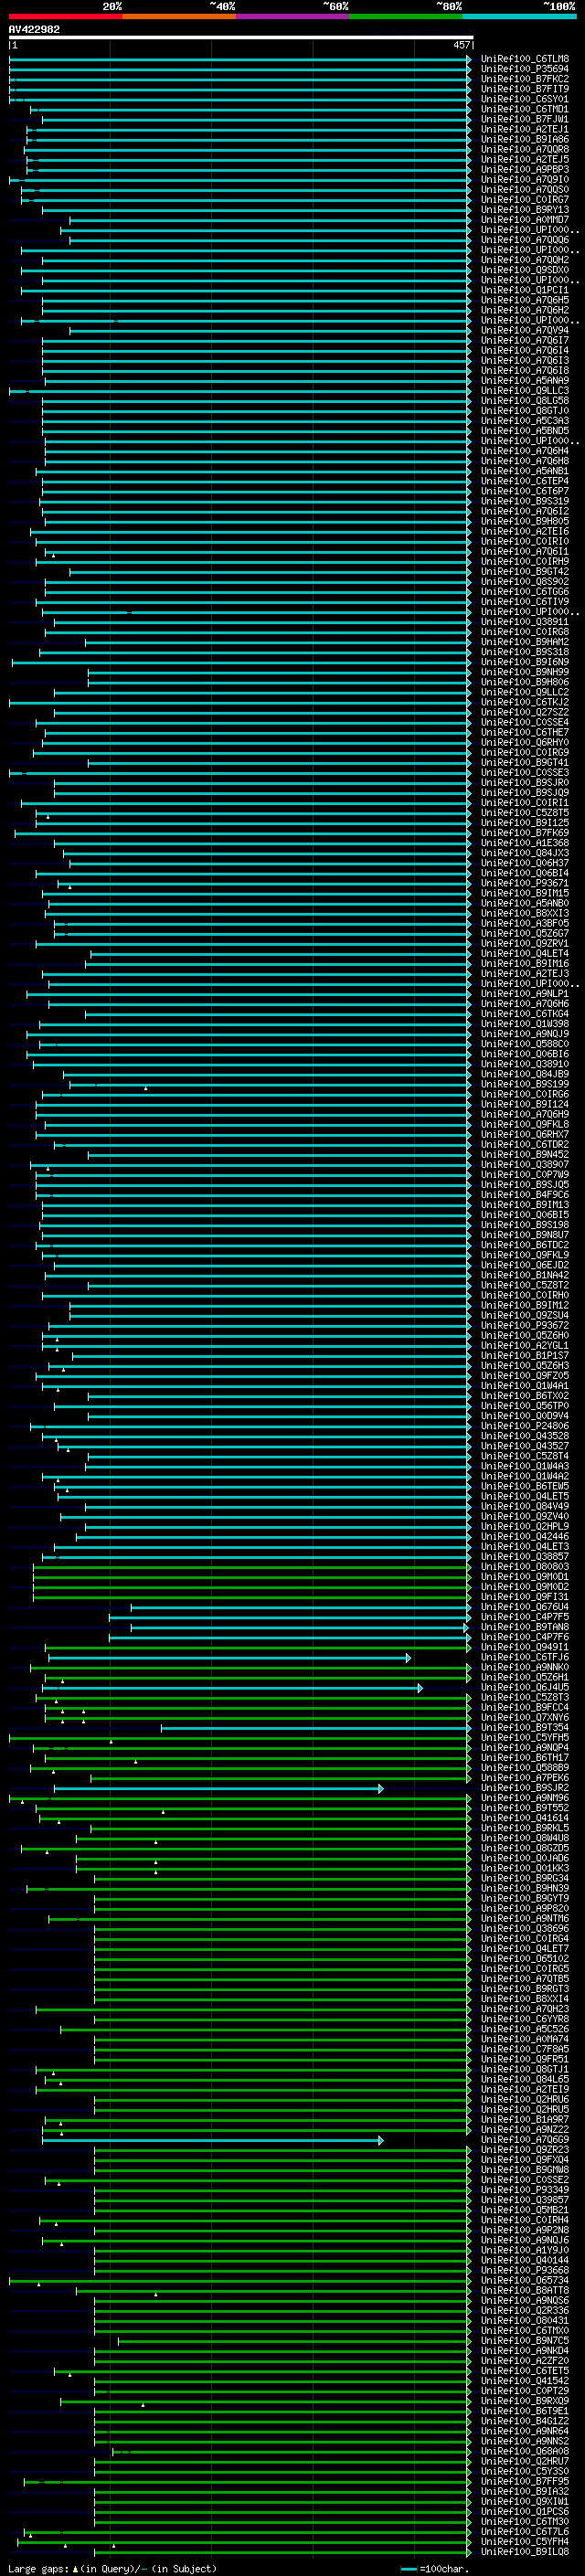
Task: Click the alignment end arrow for UniRef100_Q6J4U5
Action: [420, 1687]
